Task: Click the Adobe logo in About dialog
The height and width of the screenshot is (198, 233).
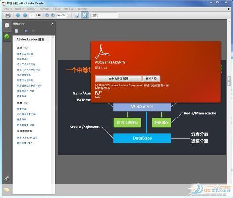Action: 98,95
